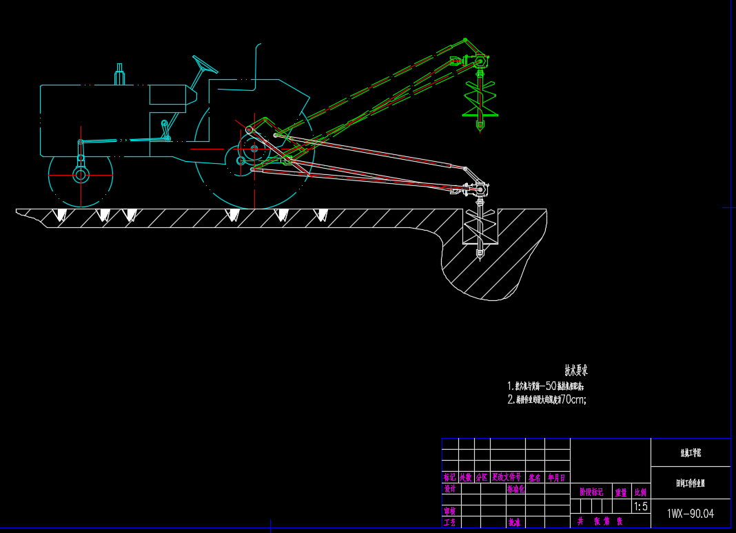736x533 pixels.
Task: Click the 签名 title block cell
Action: [534, 478]
